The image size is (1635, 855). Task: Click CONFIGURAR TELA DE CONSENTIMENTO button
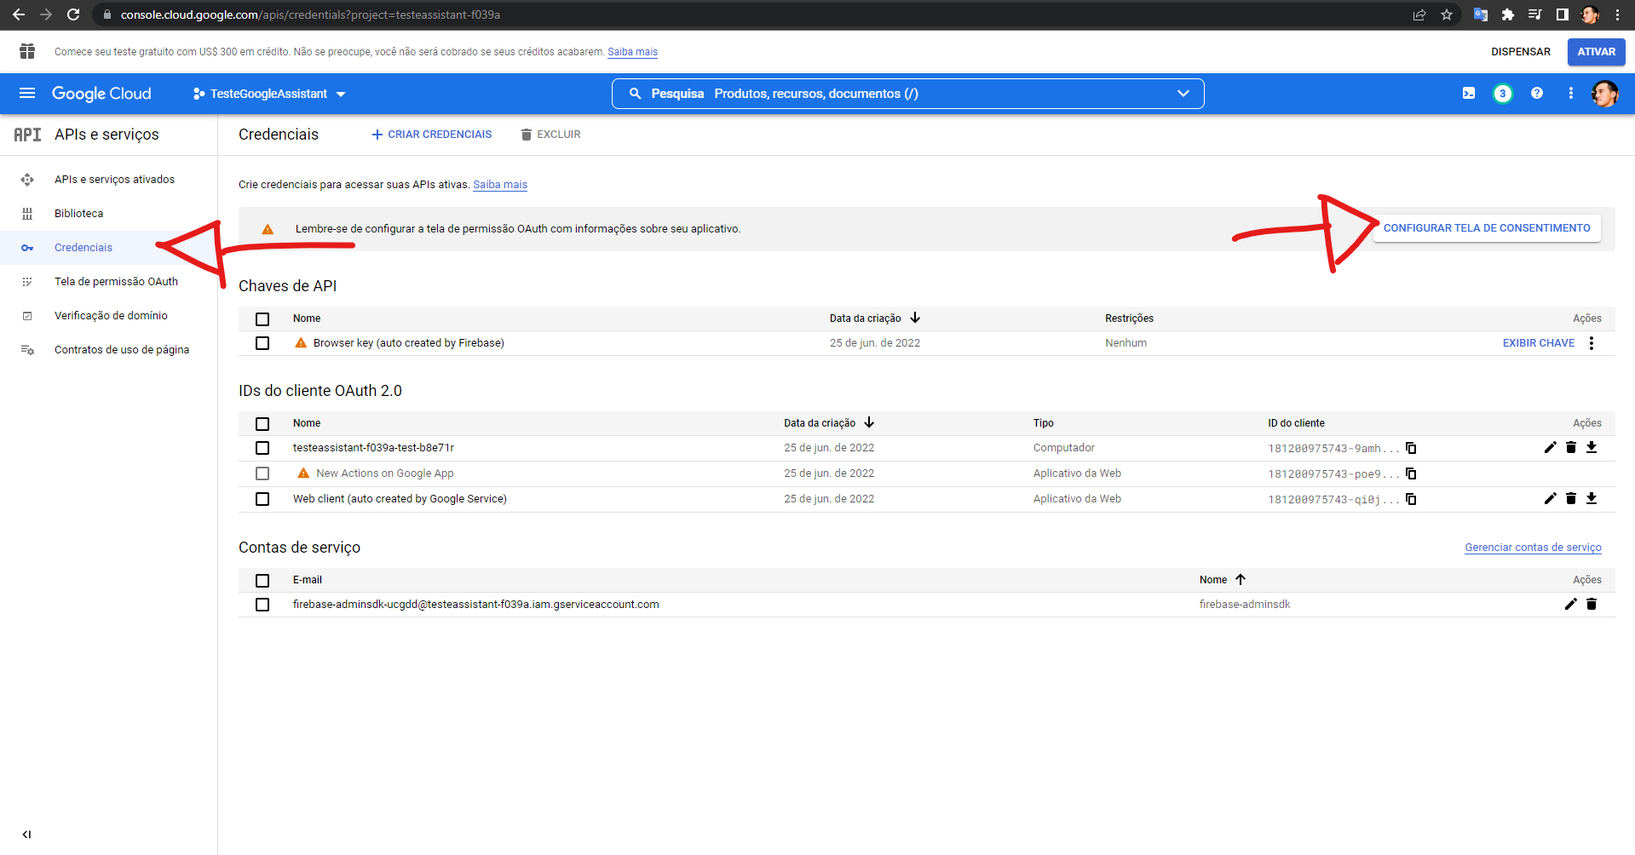pyautogui.click(x=1486, y=227)
